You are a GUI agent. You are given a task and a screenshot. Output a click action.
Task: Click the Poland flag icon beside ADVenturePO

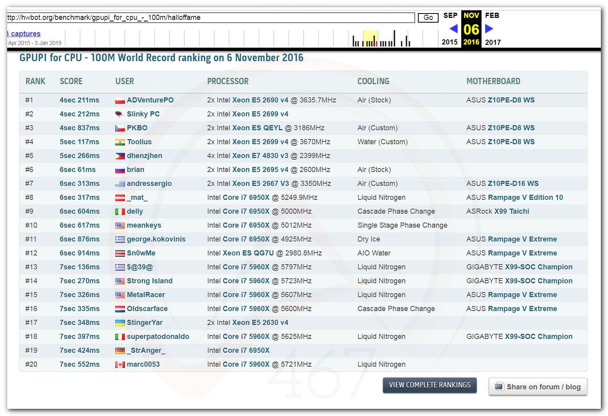(120, 101)
